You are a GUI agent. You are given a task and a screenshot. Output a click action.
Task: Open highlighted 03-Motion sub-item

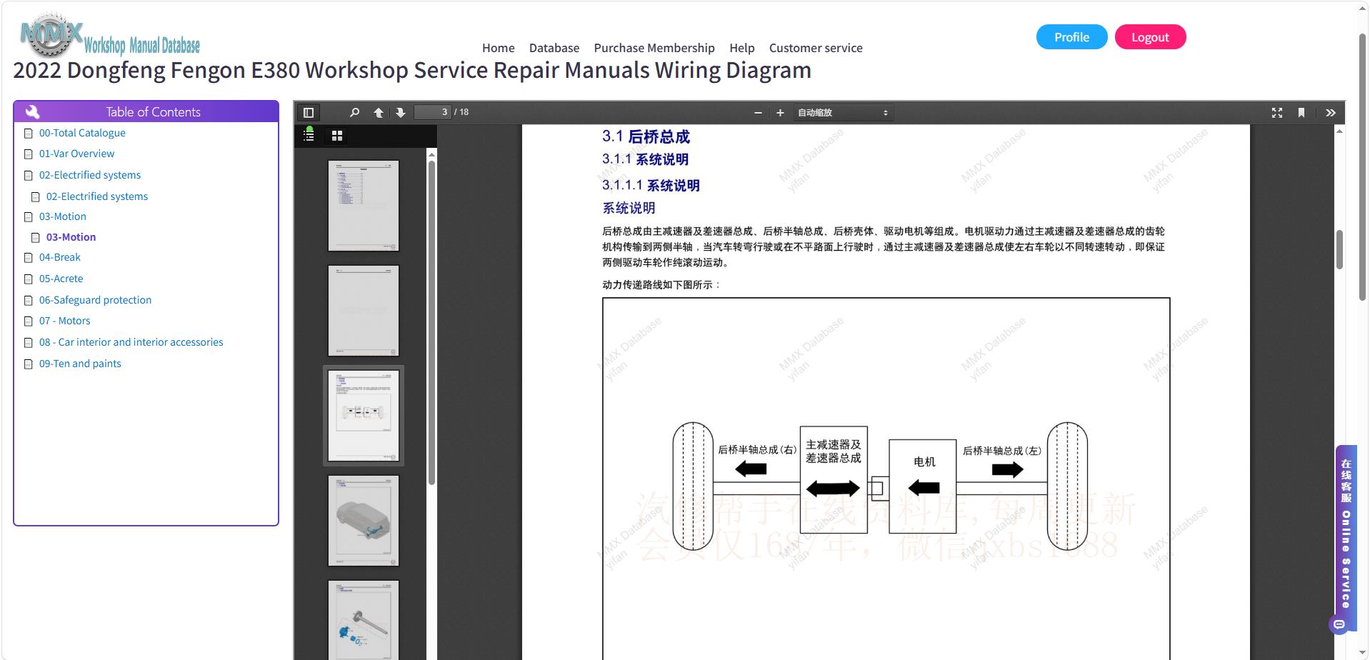click(71, 237)
